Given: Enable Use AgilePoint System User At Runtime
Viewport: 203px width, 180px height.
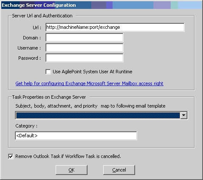Looking at the screenshot, I should (x=48, y=72).
